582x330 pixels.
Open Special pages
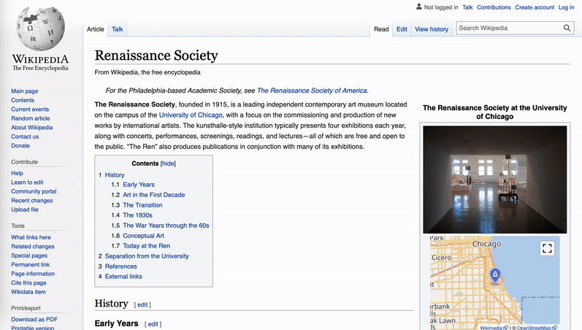[29, 256]
